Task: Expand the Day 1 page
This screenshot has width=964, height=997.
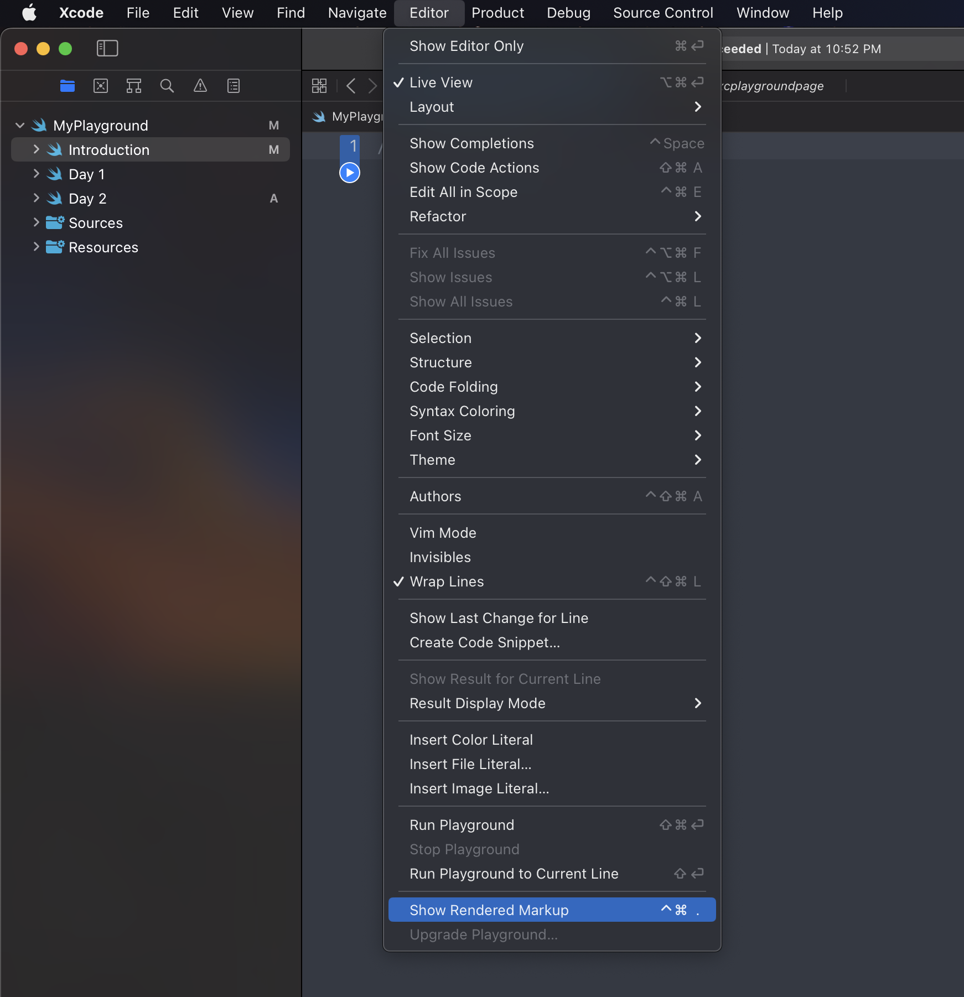Action: [x=36, y=174]
